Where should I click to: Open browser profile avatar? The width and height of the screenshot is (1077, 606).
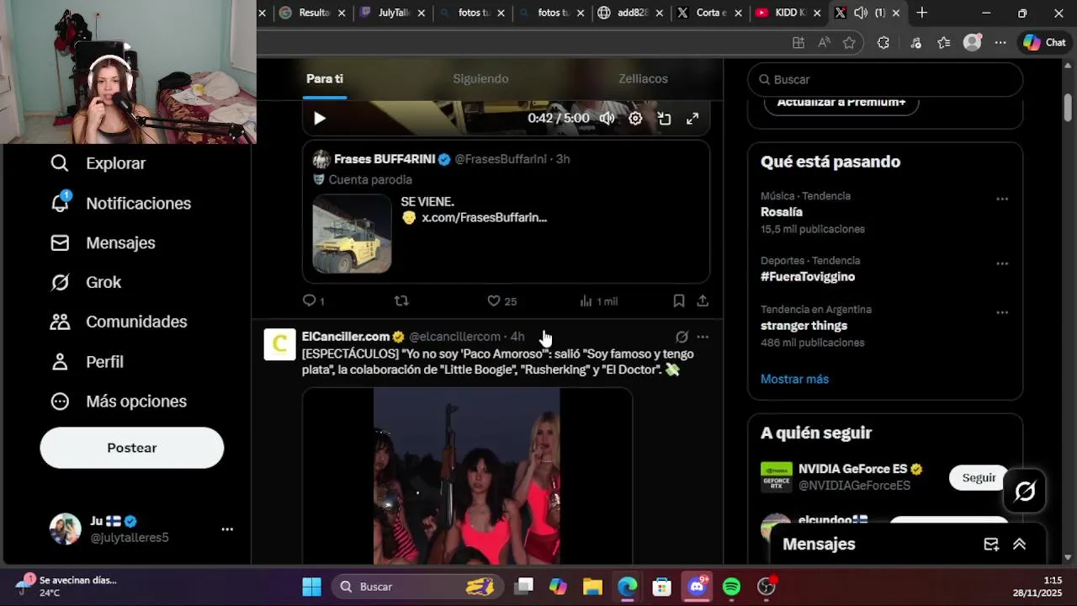(973, 43)
